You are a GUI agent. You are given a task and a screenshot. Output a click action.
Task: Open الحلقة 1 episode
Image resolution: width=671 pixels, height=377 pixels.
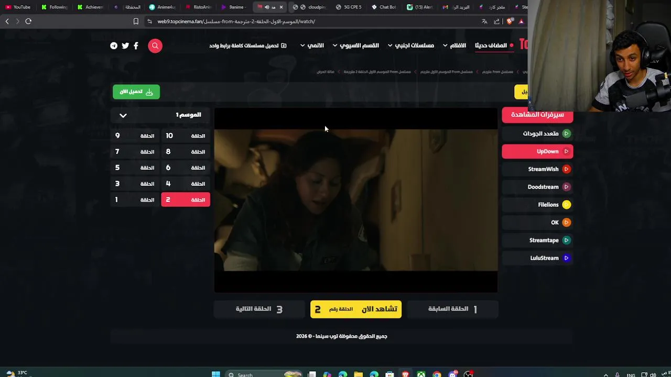pyautogui.click(x=136, y=200)
